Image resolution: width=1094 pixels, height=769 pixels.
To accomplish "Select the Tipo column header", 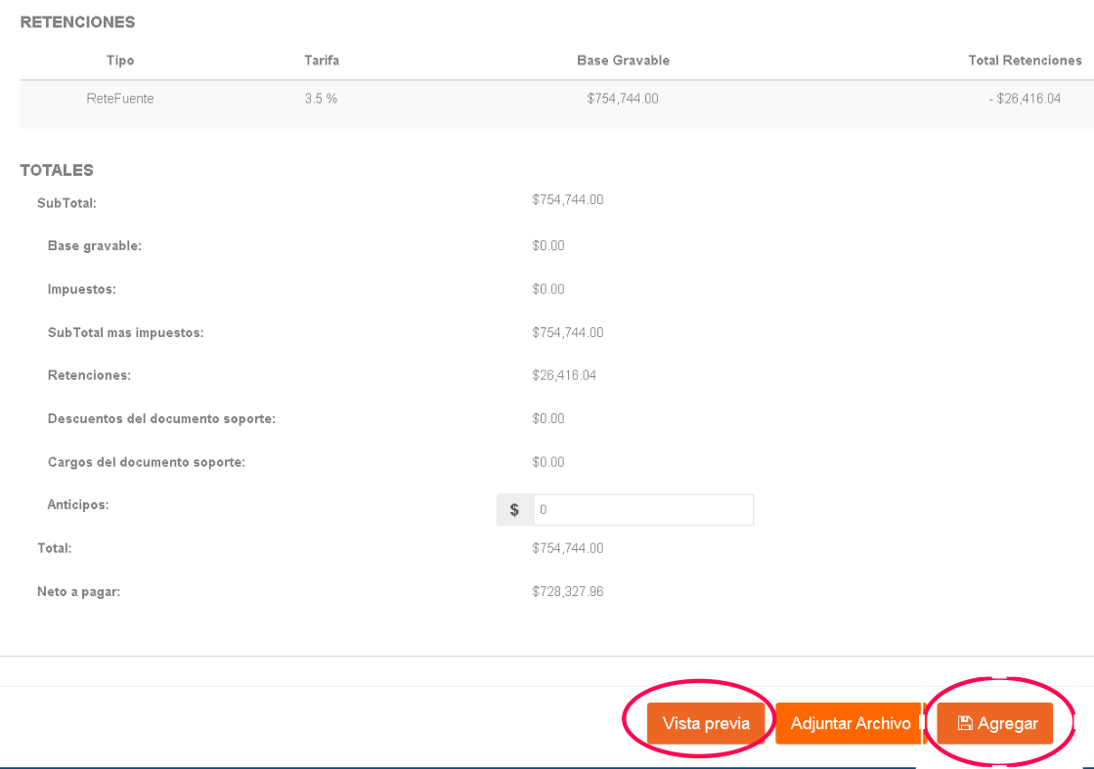I will pyautogui.click(x=120, y=60).
